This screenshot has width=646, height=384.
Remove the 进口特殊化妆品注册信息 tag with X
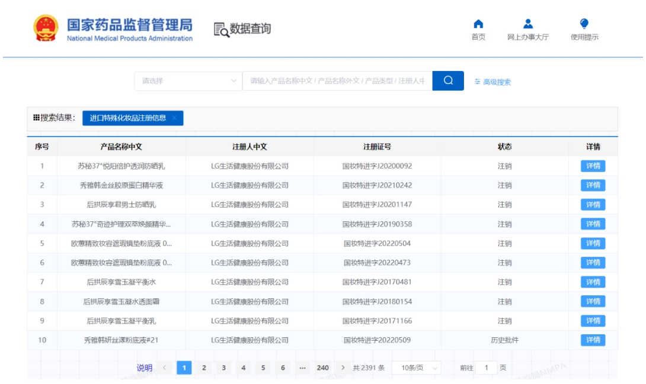(174, 118)
